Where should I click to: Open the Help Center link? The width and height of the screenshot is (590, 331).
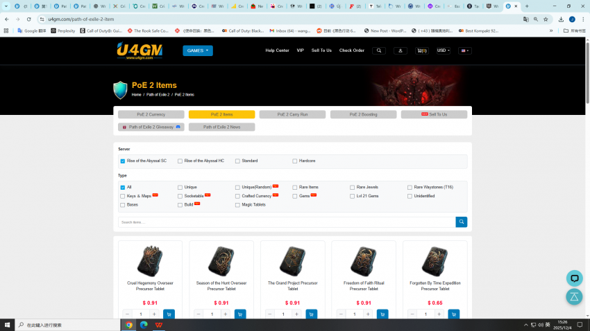pos(277,51)
